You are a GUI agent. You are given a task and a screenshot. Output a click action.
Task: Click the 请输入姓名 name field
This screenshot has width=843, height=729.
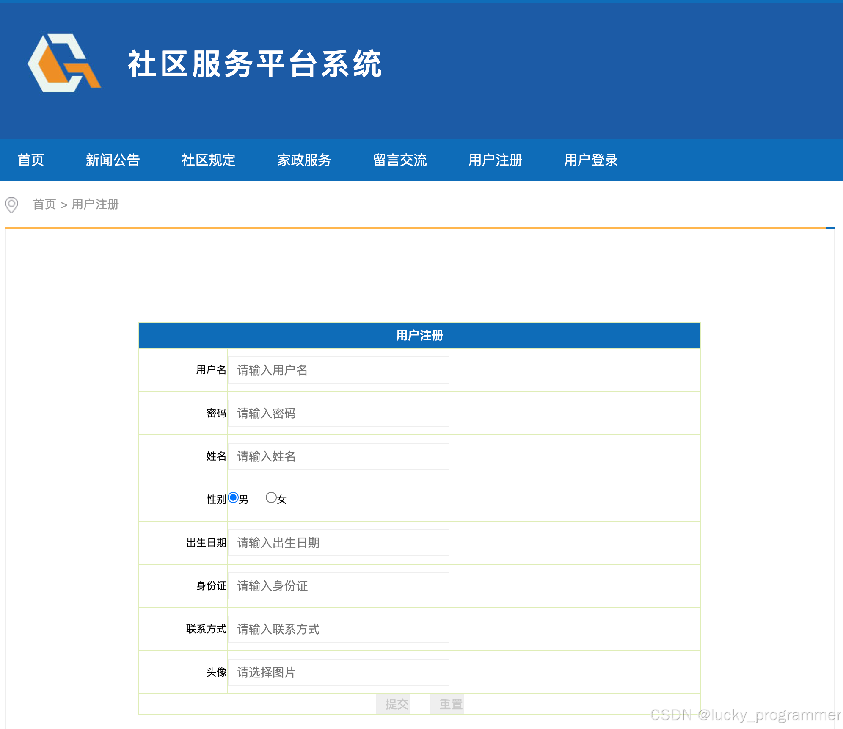coord(338,456)
